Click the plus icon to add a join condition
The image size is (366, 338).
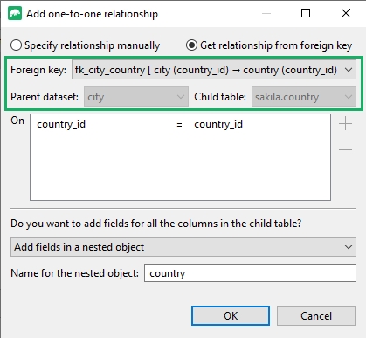345,124
